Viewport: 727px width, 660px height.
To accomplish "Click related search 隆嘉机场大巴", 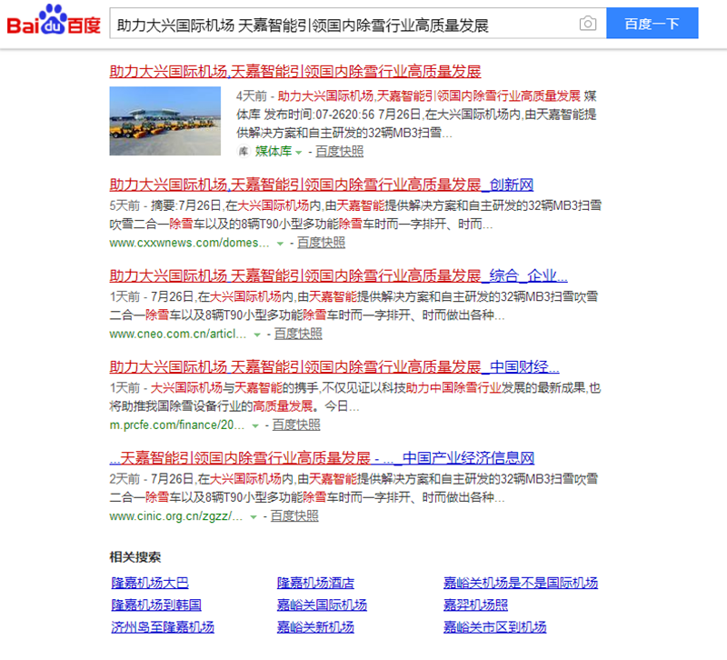I will (150, 583).
